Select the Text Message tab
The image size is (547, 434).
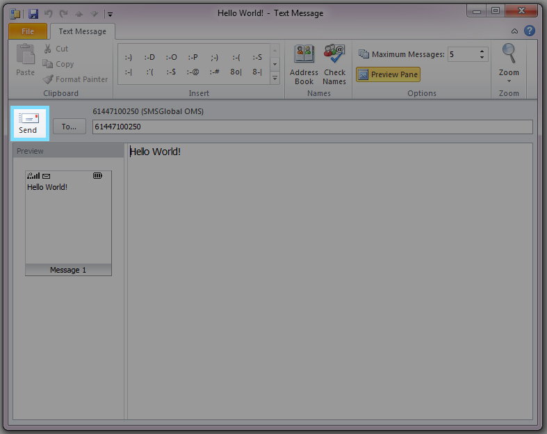(82, 31)
